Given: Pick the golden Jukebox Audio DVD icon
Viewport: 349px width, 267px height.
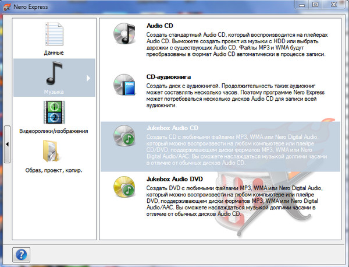Looking at the screenshot, I should point(124,187).
